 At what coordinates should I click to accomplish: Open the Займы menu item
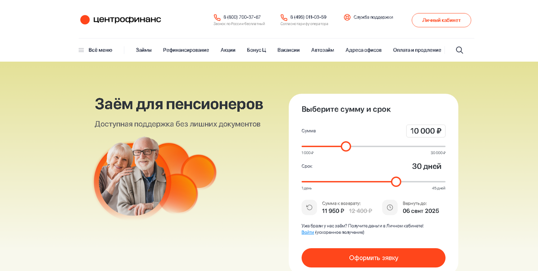coord(144,50)
